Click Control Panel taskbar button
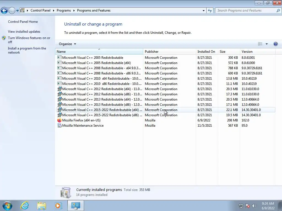The height and width of the screenshot is (211, 282). pos(75,206)
